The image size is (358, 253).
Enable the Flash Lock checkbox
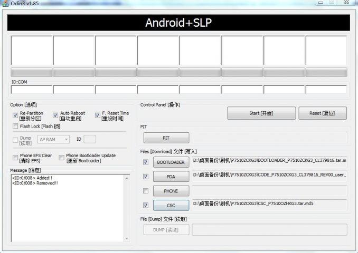(15, 126)
